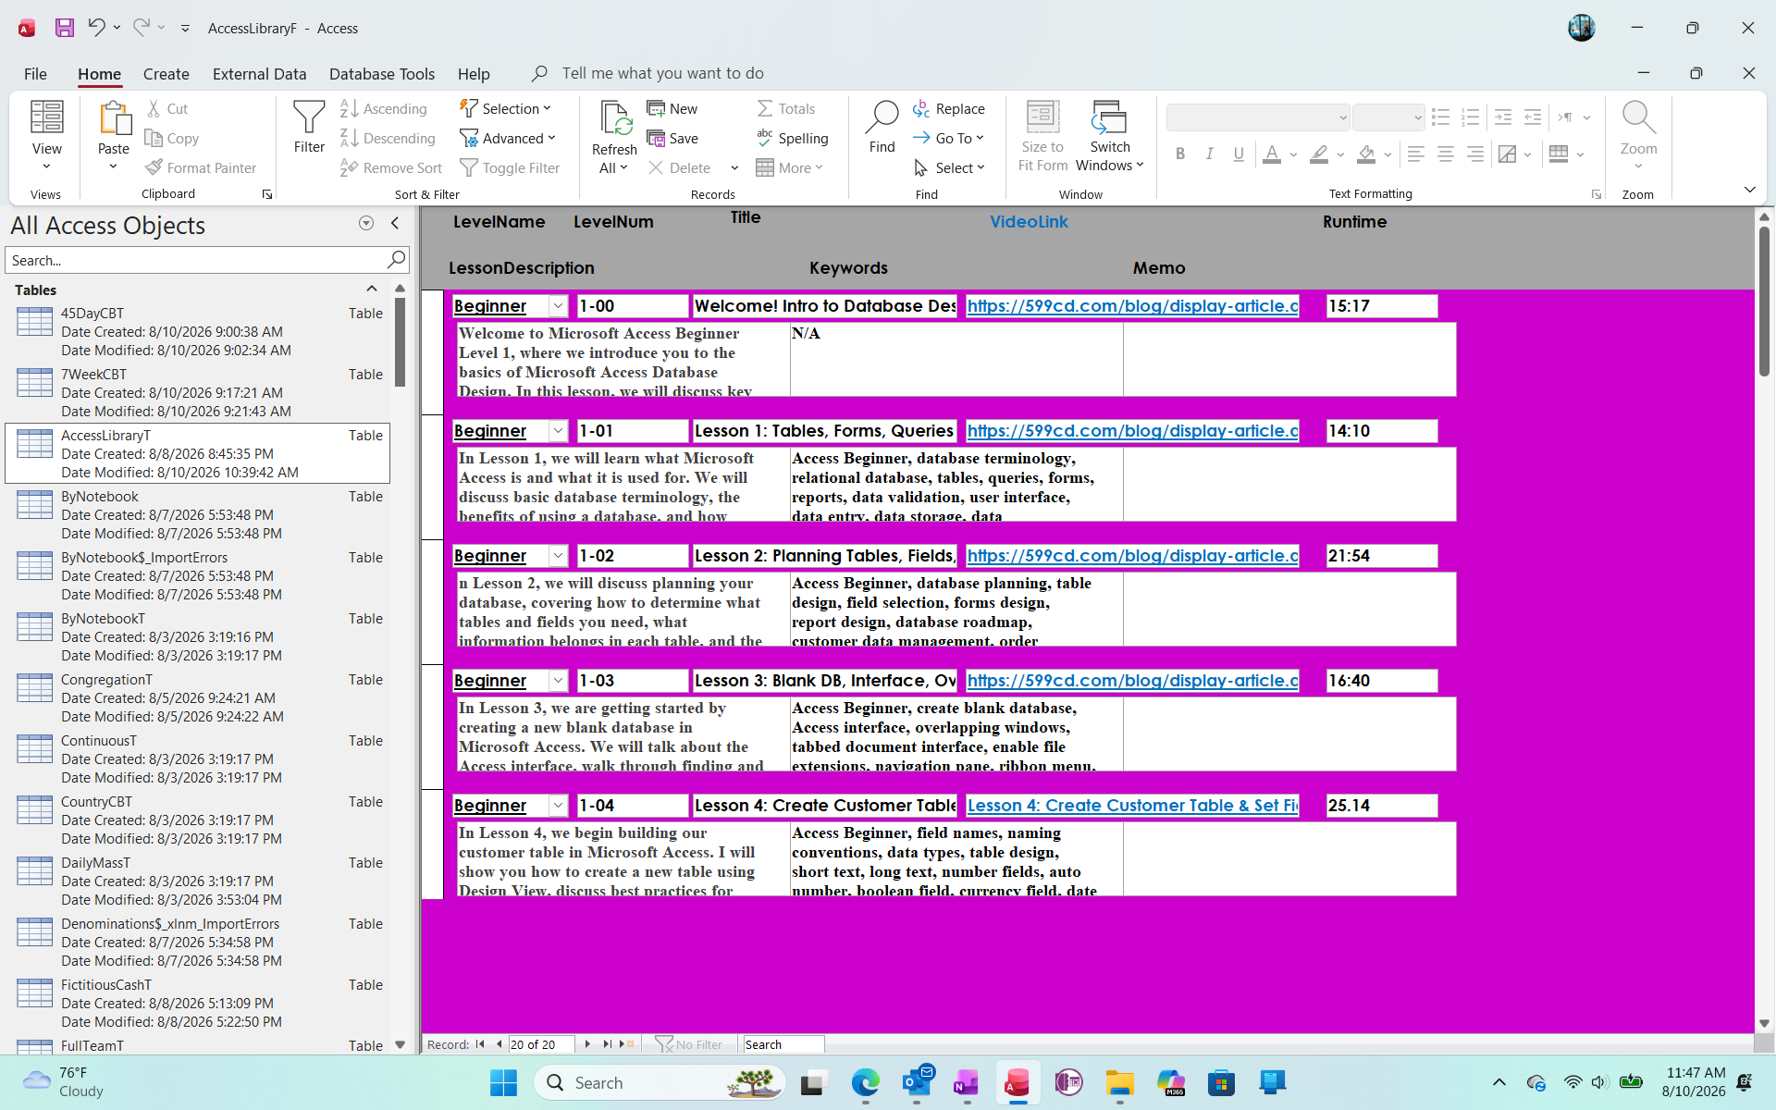Go to next record in navigation bar
This screenshot has height=1110, width=1776.
click(587, 1044)
